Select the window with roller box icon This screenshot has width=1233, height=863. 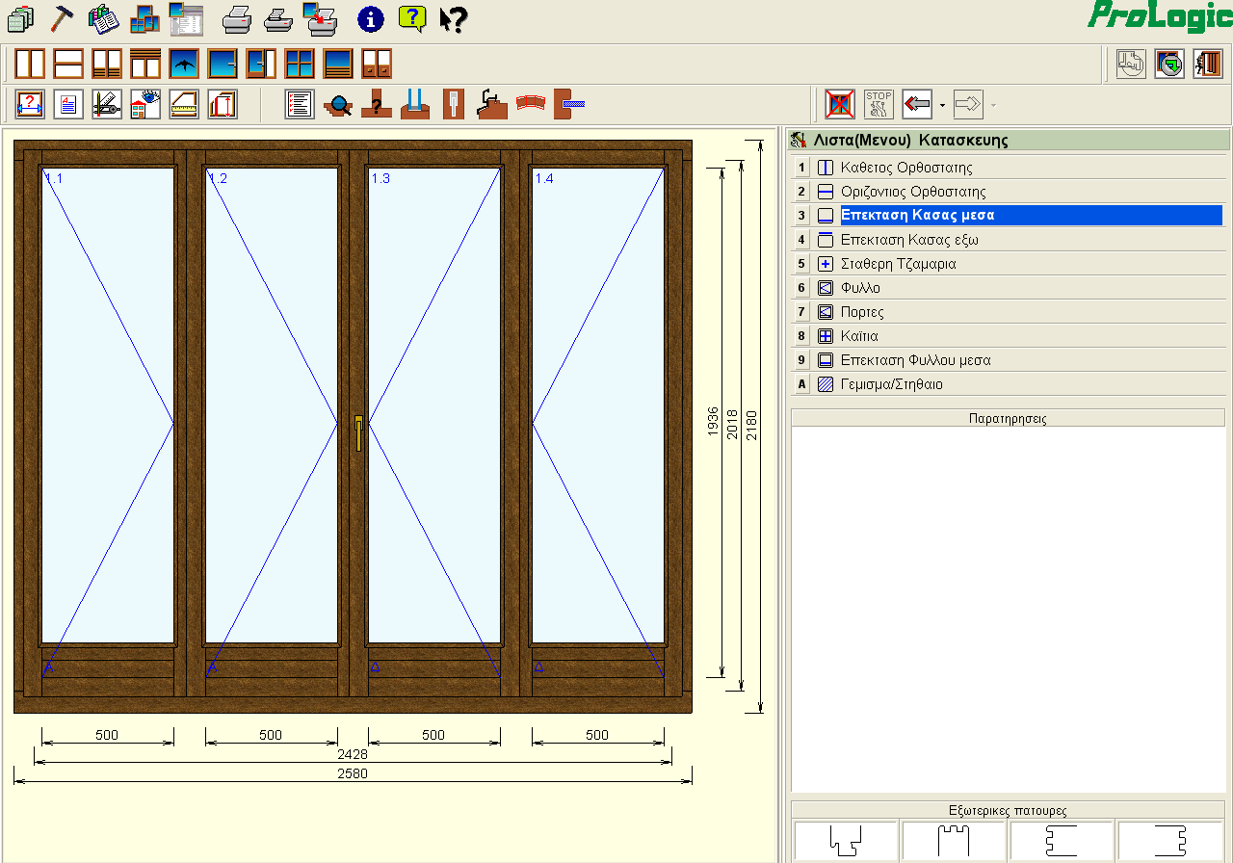click(x=145, y=64)
